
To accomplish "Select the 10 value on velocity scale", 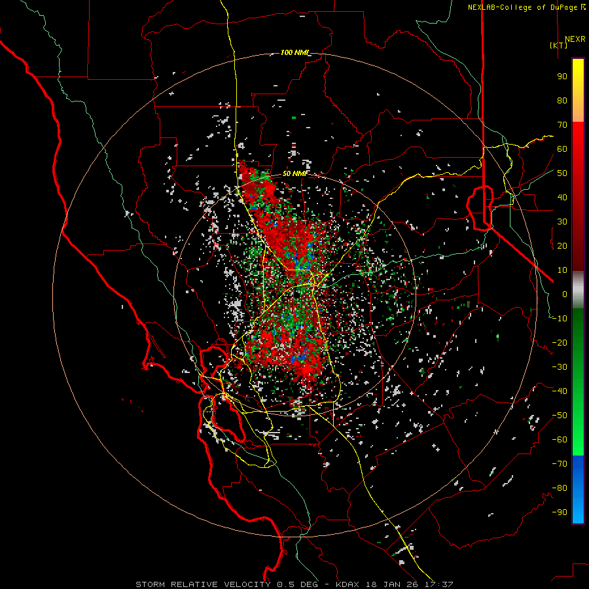I will point(562,270).
